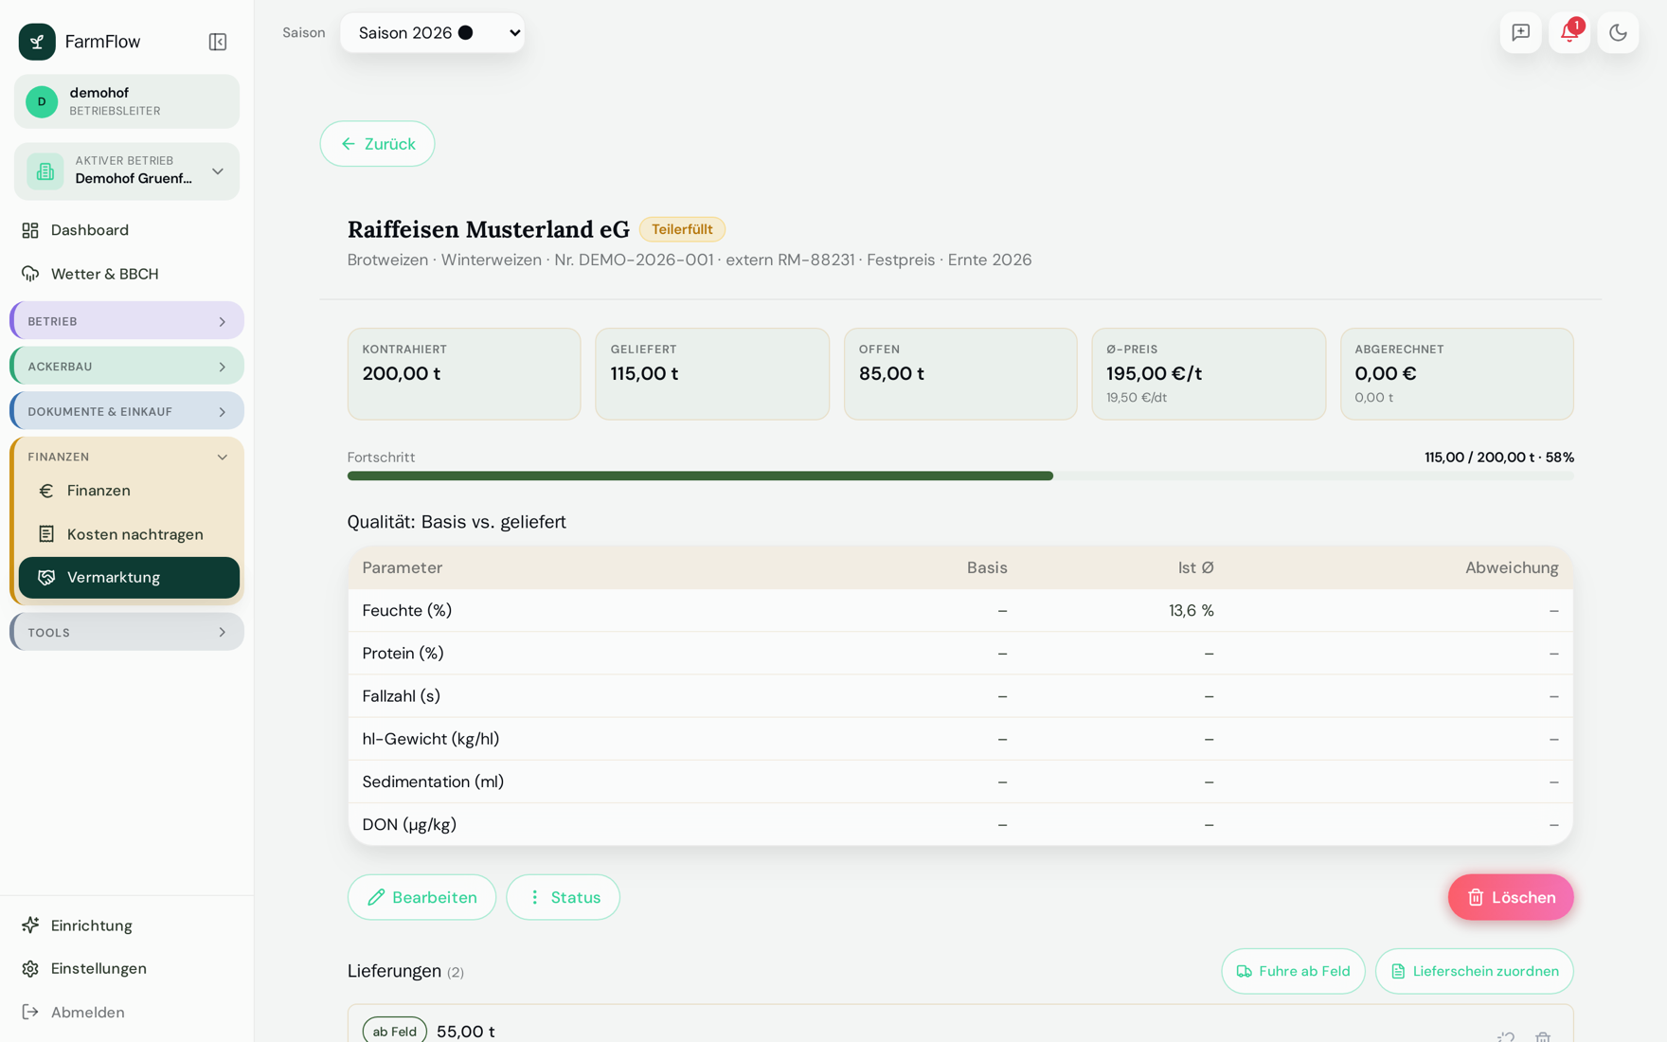
Task: Click the Abweichung column header
Action: [x=1512, y=567]
